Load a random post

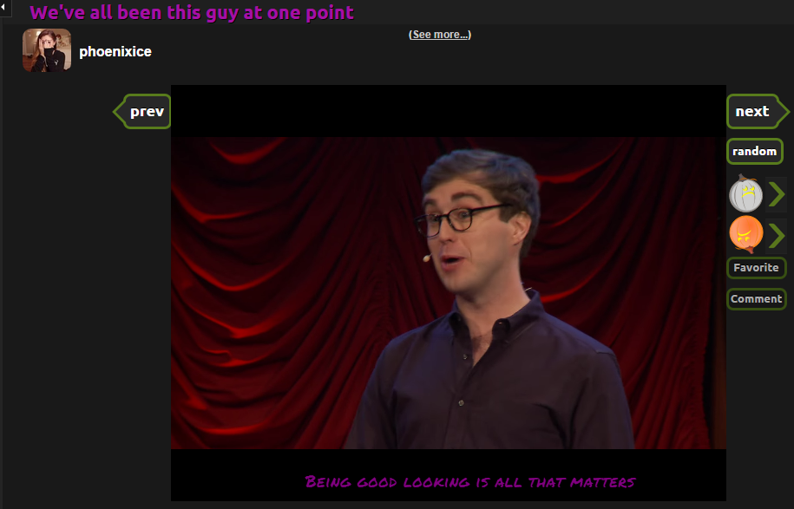(x=754, y=151)
